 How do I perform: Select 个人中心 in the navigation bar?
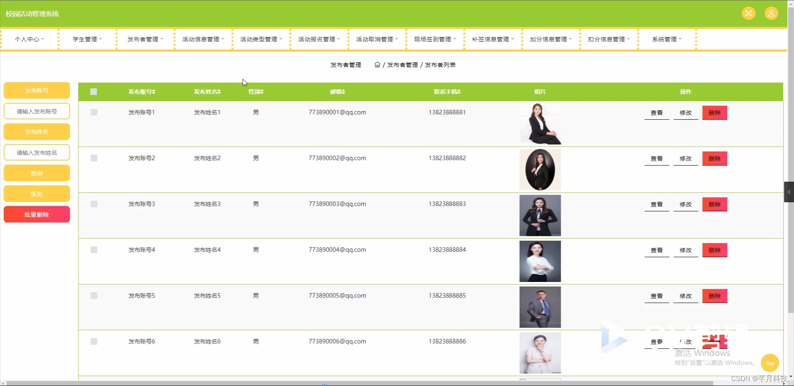(29, 39)
